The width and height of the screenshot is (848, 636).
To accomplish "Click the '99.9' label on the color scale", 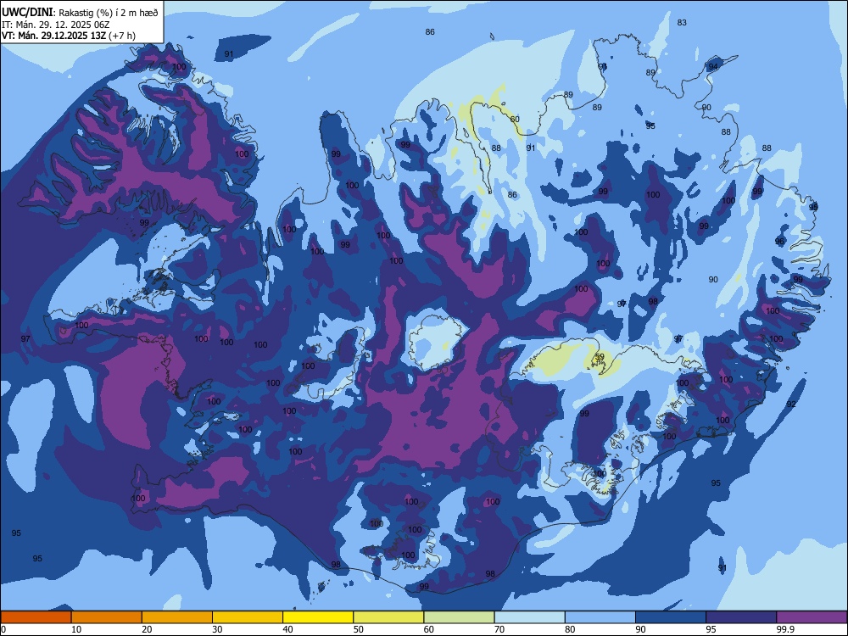I will 785,629.
